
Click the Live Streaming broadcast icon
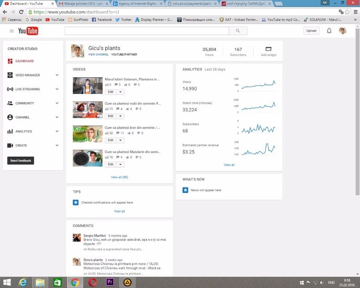tap(10, 89)
